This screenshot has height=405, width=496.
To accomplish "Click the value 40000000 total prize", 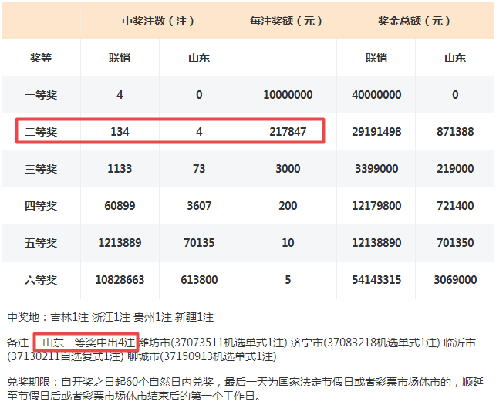I will (376, 95).
